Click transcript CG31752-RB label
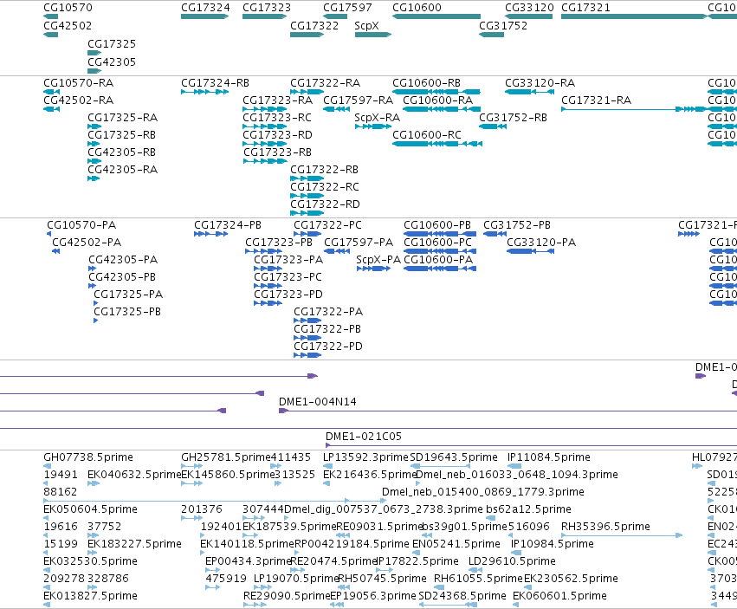Viewport: 737px width, 609px height. click(x=514, y=118)
